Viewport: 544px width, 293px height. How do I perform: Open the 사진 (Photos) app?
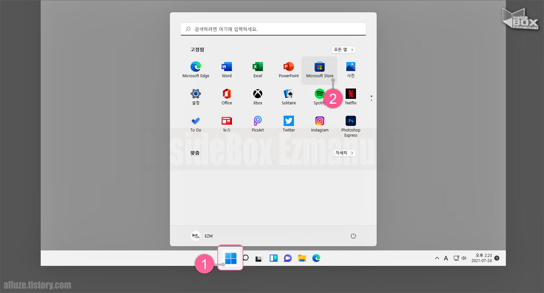(351, 70)
